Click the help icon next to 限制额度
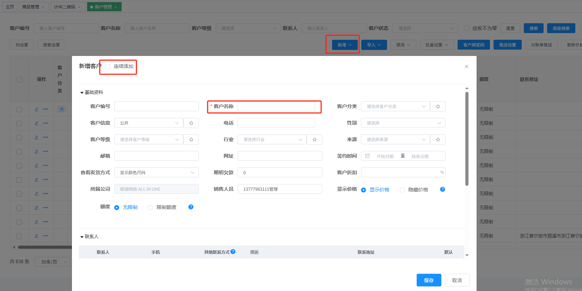 tap(191, 207)
